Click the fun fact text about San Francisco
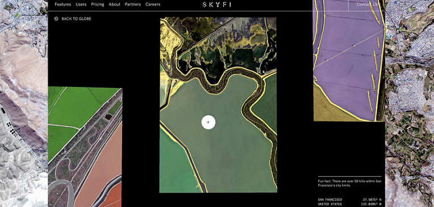 point(349,184)
